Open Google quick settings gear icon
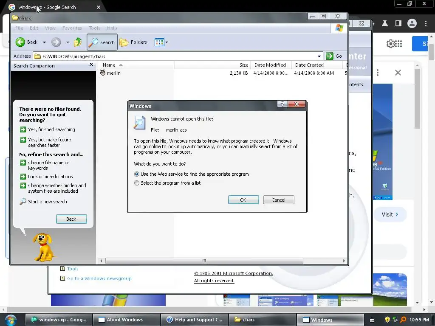Viewport: 435px width, 326px height. click(390, 44)
